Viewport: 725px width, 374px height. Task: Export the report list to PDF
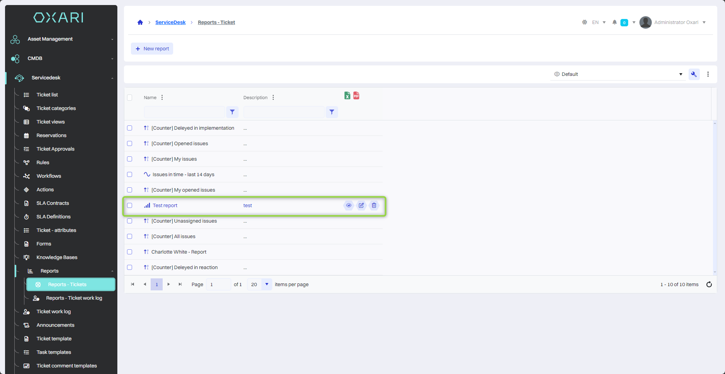[x=356, y=96]
